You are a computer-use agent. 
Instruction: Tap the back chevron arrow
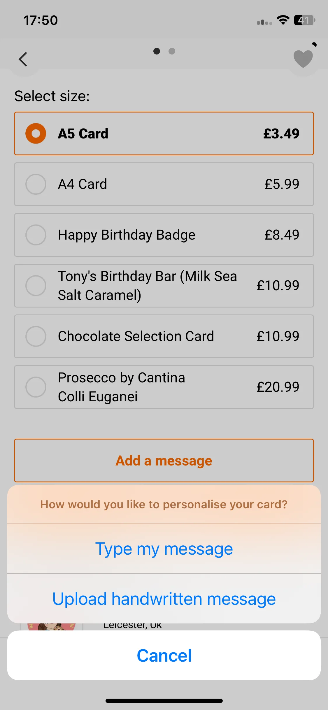(23, 59)
